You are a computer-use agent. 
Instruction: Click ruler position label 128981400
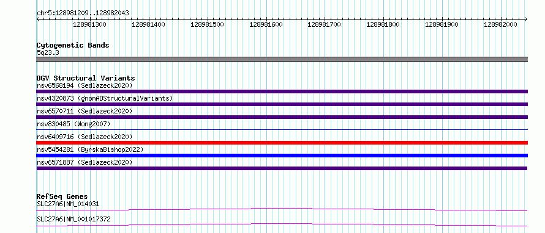[148, 24]
